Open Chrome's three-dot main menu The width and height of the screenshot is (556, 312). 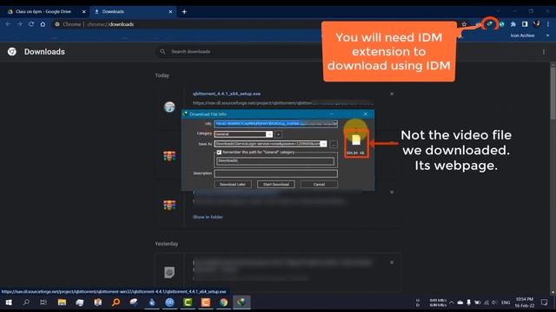[x=548, y=24]
